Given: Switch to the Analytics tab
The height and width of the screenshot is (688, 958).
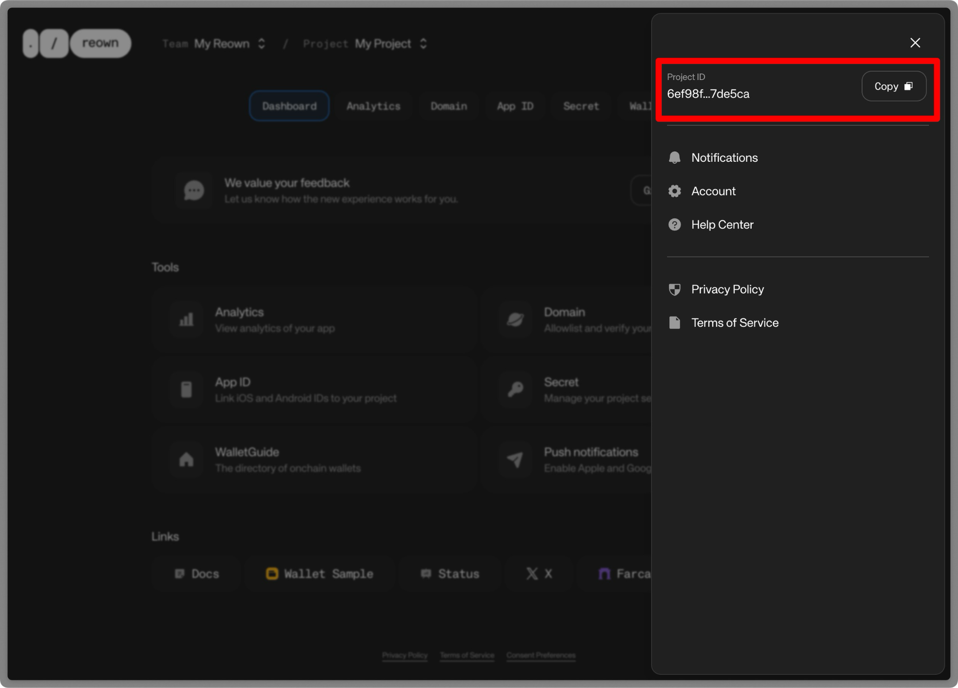Looking at the screenshot, I should 374,106.
